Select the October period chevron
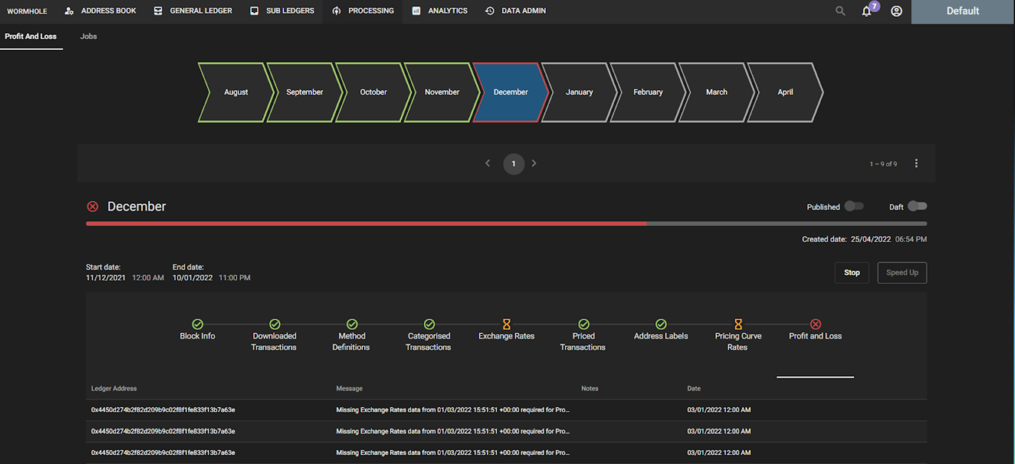The height and width of the screenshot is (464, 1015). coord(373,92)
